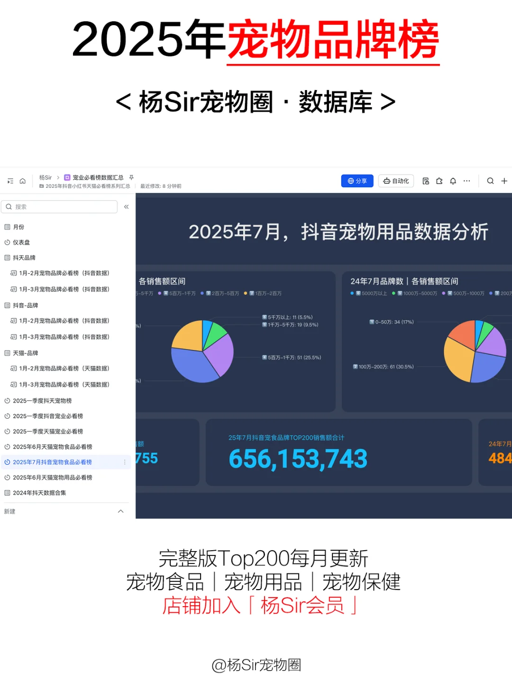Screen dimensions: 512x683
Task: Click the plus icon in top bar
Action: 504,181
